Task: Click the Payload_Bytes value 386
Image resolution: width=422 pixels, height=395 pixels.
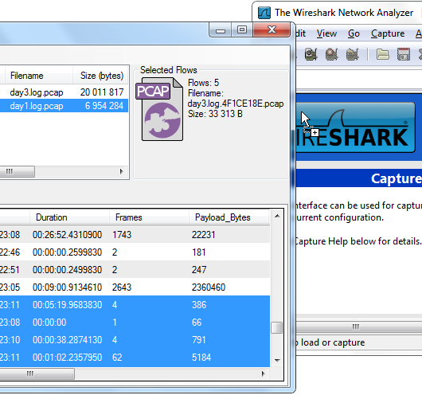Action: tap(199, 304)
